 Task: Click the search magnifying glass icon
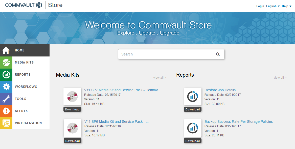pos(218,54)
